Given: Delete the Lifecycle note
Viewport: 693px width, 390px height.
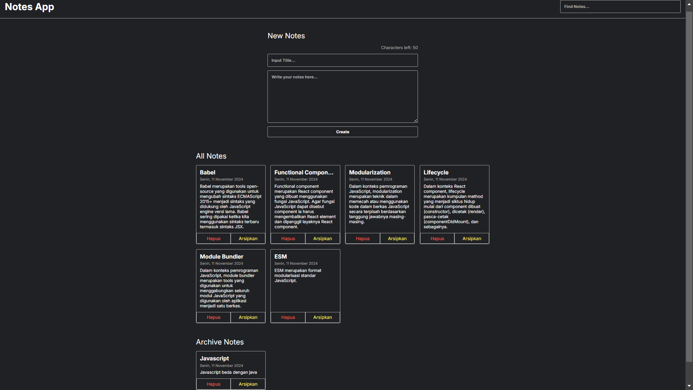Looking at the screenshot, I should (x=437, y=239).
